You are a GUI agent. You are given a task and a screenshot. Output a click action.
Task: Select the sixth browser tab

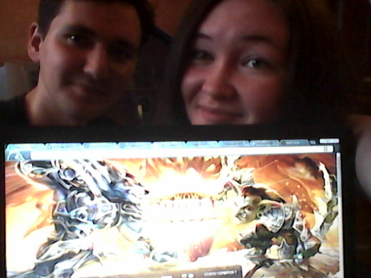(x=202, y=144)
